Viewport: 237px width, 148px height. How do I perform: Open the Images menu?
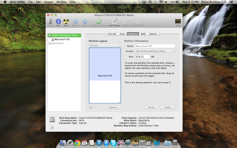click(49, 2)
